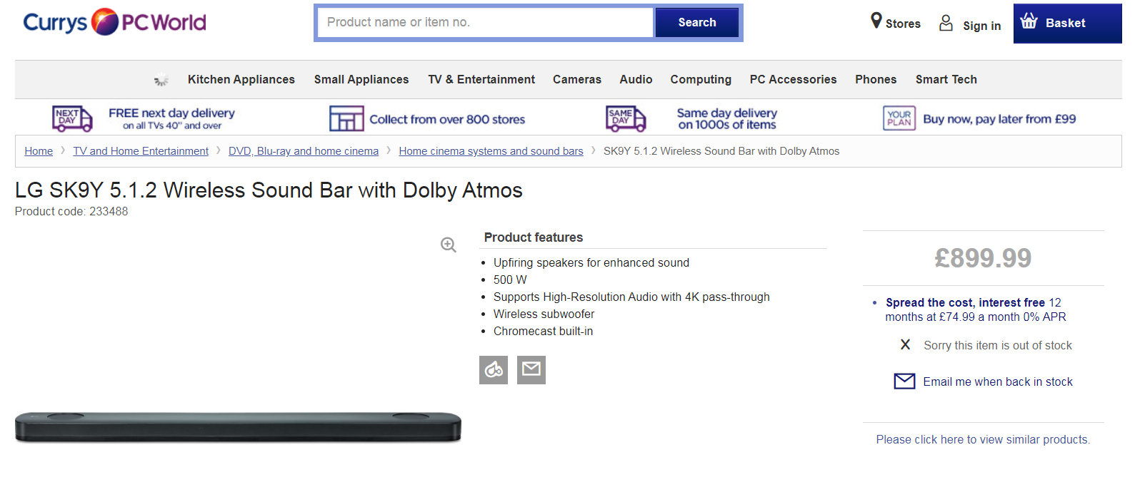Click the grey compare product icon

(x=494, y=370)
